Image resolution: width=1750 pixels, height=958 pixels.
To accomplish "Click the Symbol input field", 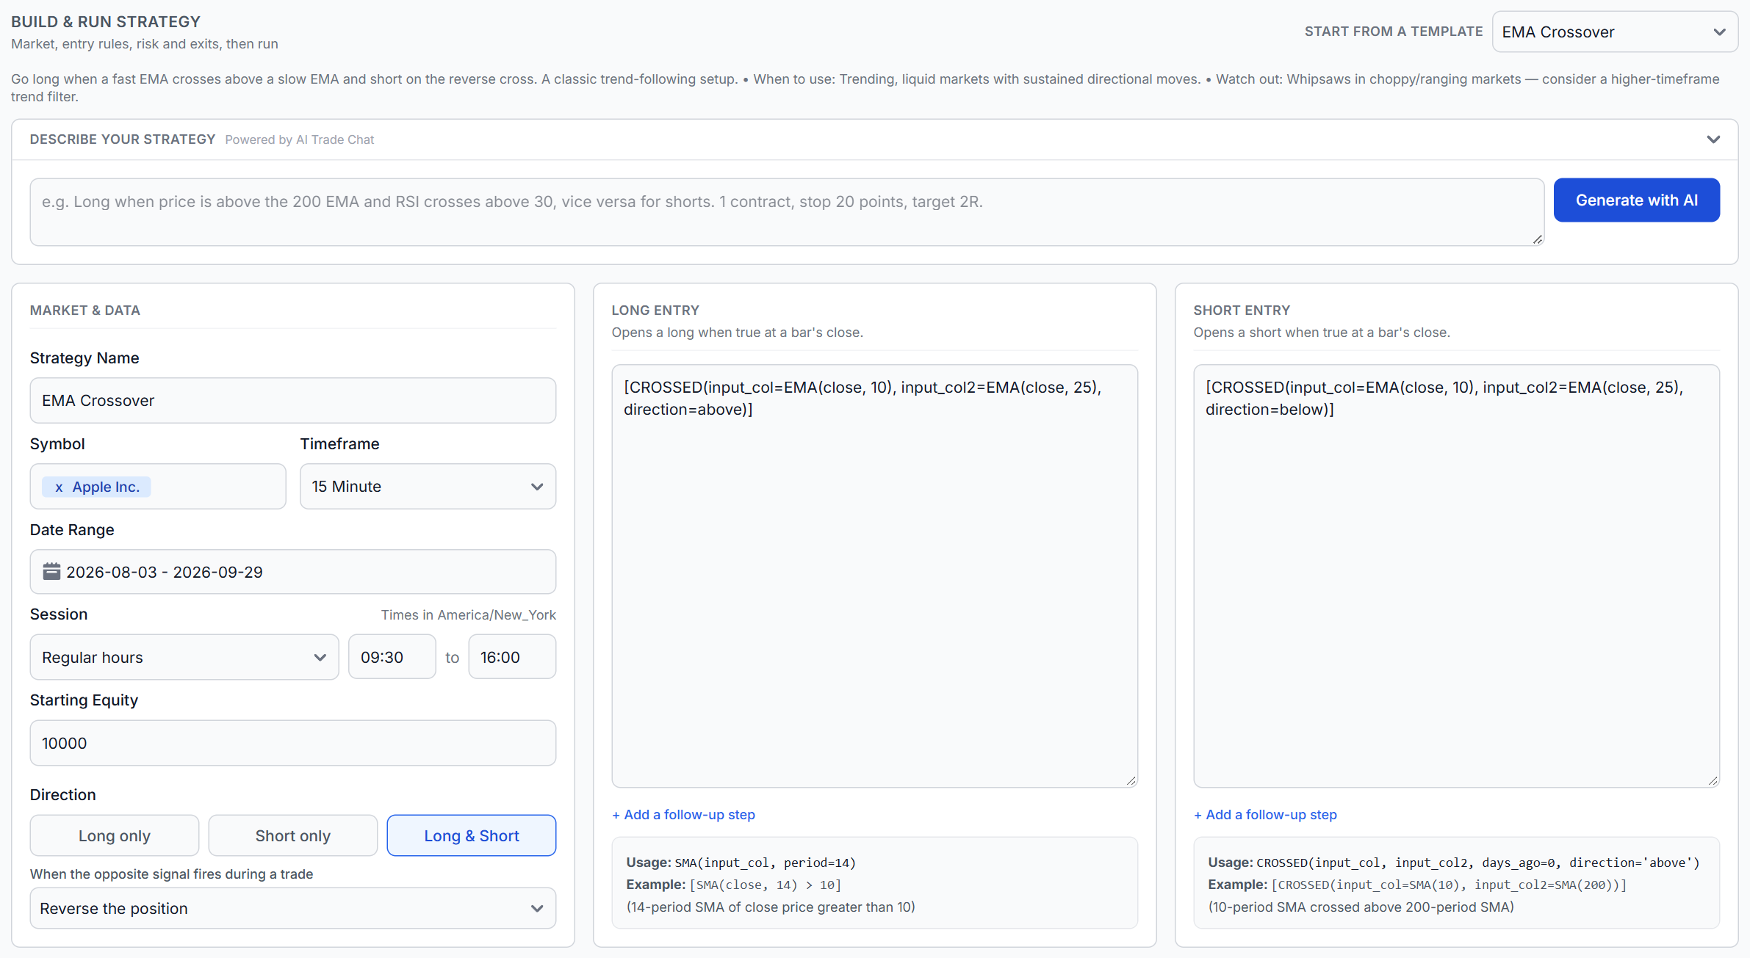I will point(157,486).
